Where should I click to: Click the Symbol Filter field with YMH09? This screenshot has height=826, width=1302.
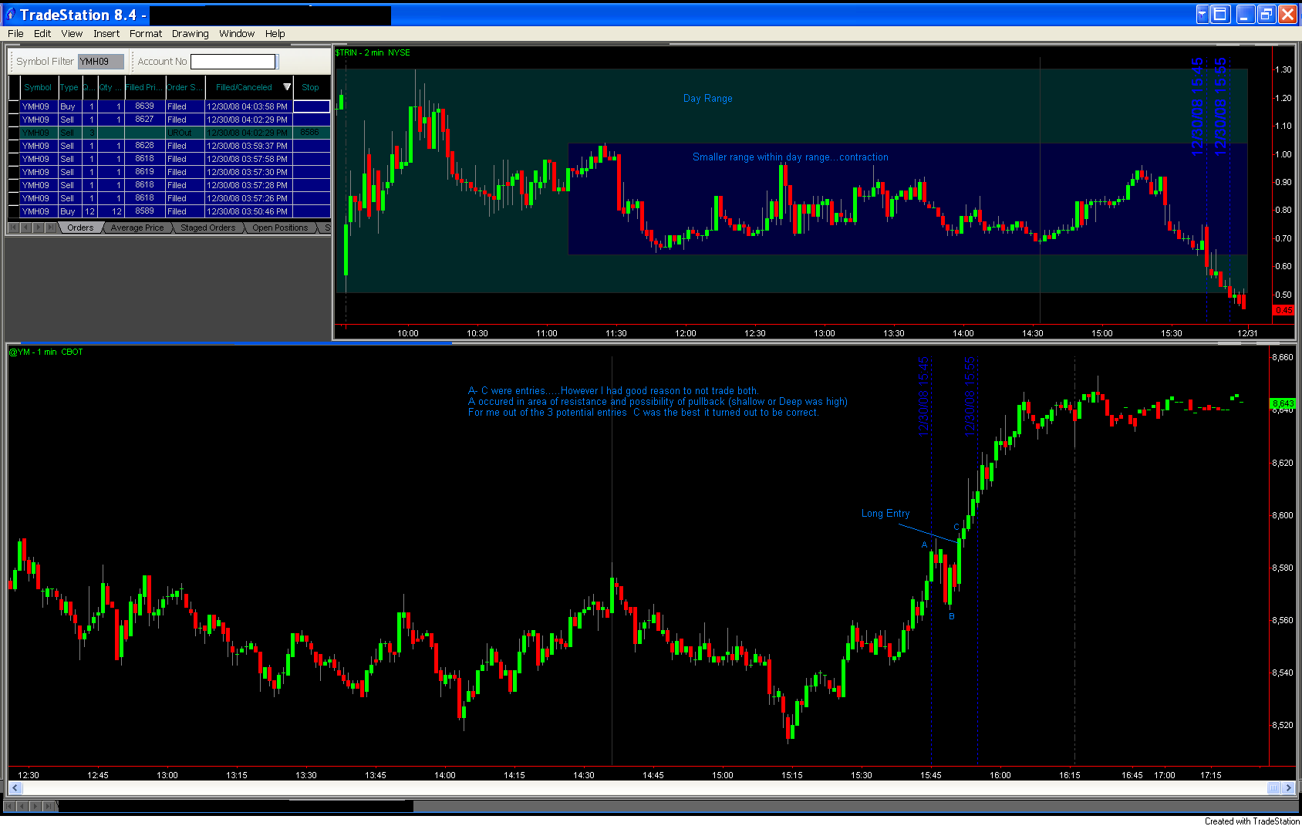pyautogui.click(x=100, y=62)
